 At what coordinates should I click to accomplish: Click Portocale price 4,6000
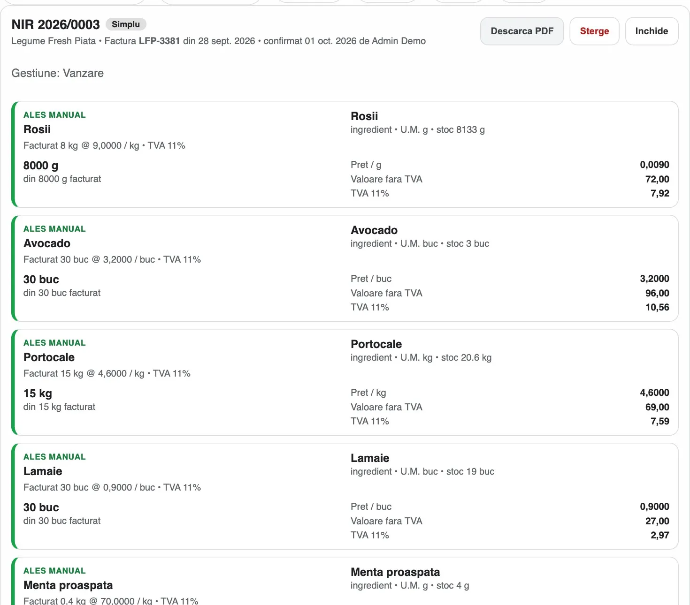click(654, 393)
